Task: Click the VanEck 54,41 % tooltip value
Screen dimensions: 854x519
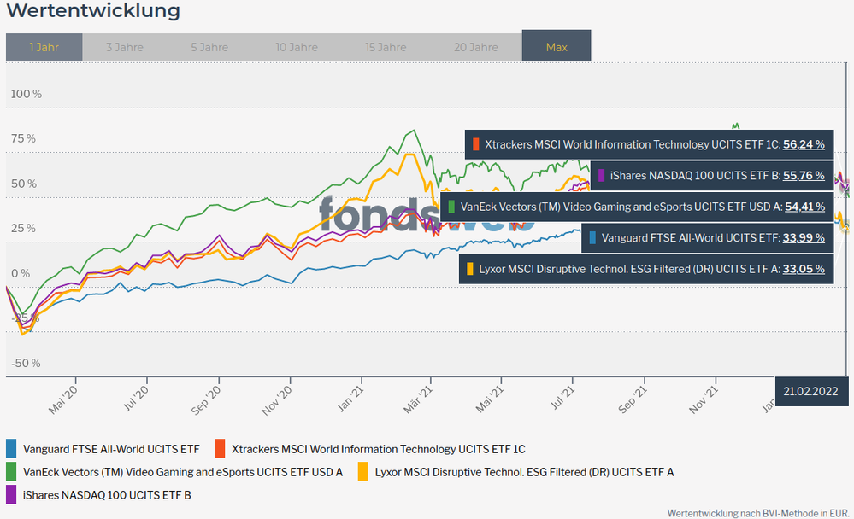Action: point(804,207)
